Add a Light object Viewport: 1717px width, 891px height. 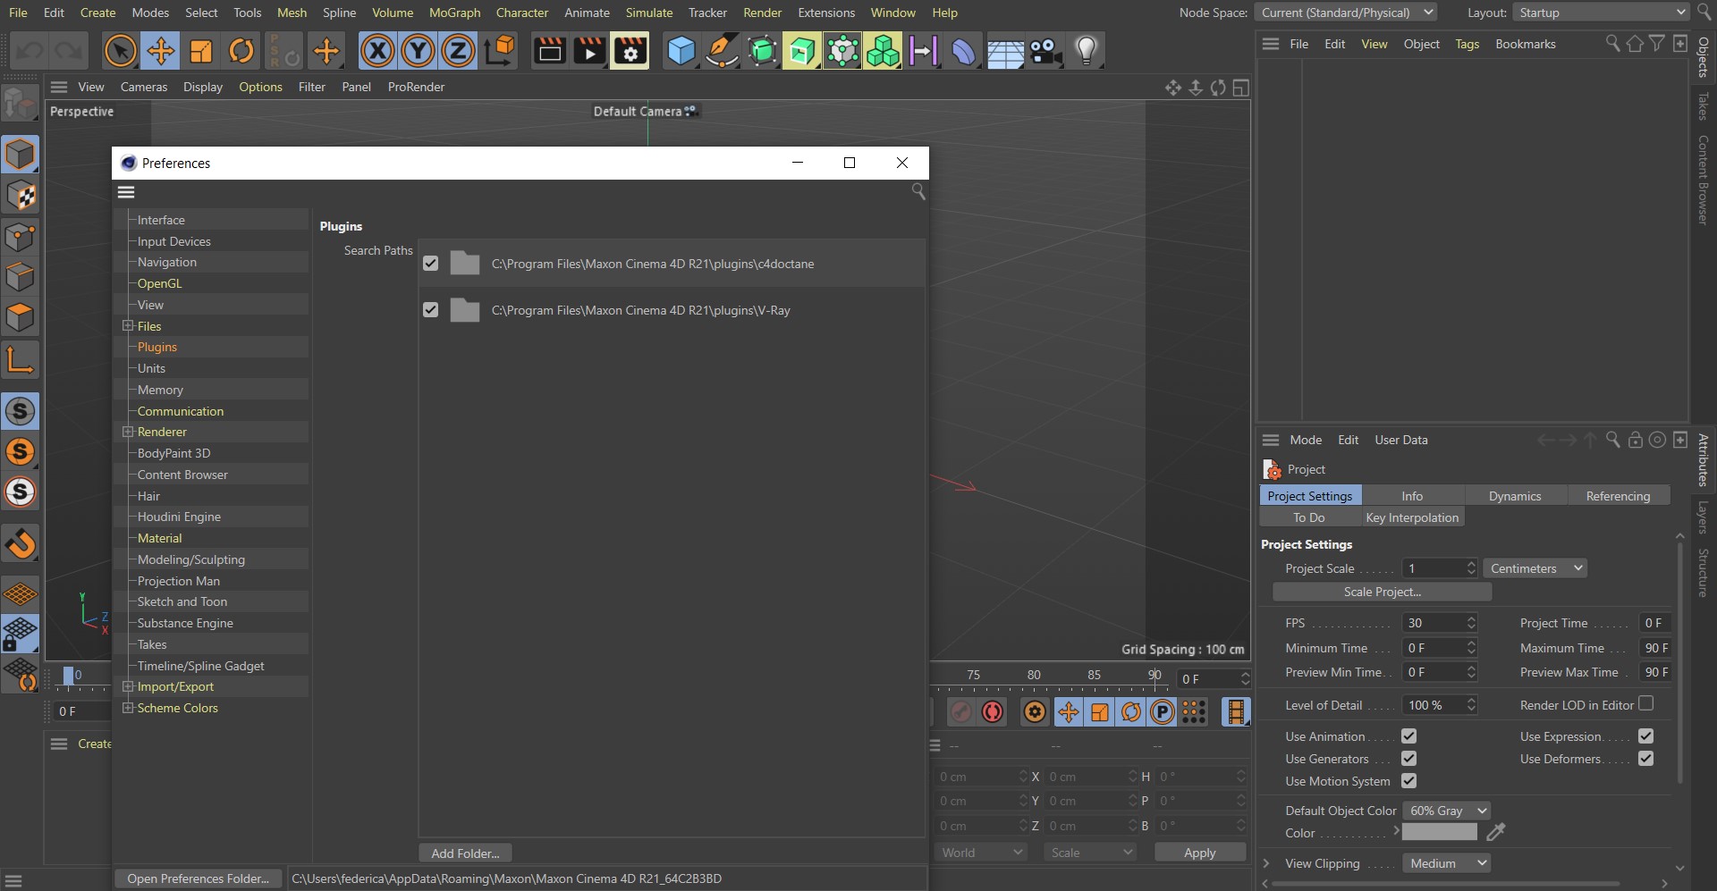(x=1086, y=51)
